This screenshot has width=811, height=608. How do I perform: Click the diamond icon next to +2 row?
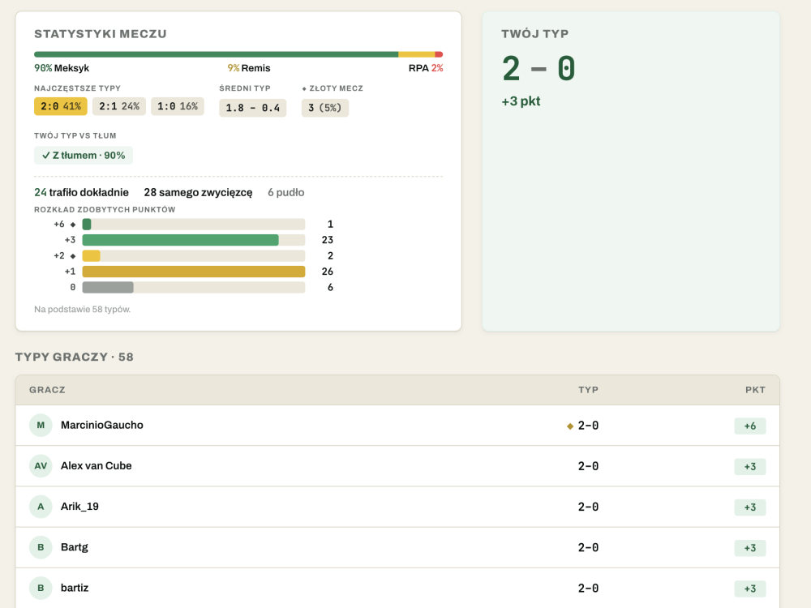pos(73,256)
